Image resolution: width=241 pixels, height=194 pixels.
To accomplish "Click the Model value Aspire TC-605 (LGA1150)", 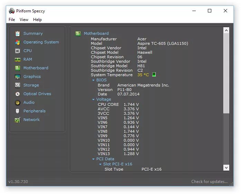I will click(163, 43).
